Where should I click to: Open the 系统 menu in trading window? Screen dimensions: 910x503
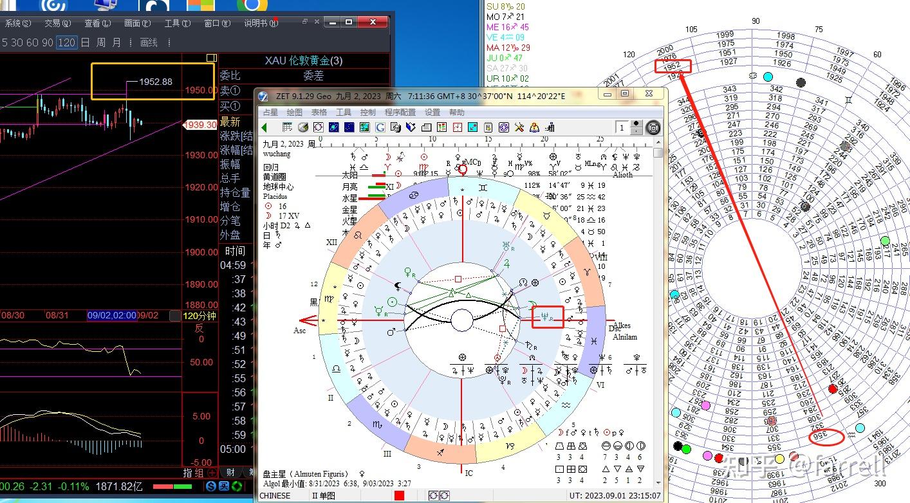[x=18, y=23]
